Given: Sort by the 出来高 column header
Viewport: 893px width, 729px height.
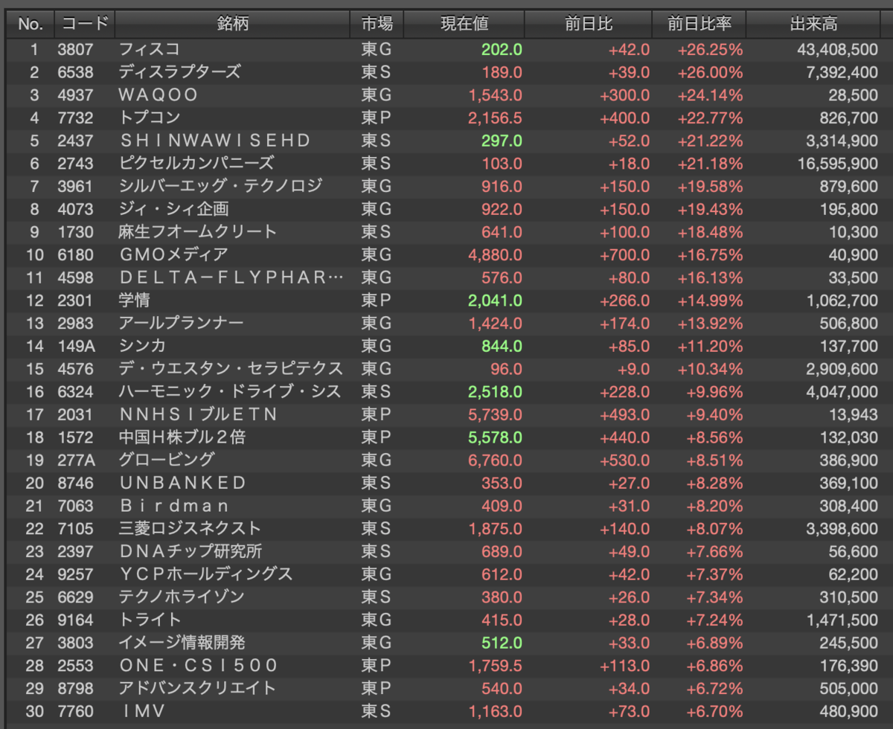Looking at the screenshot, I should 813,24.
